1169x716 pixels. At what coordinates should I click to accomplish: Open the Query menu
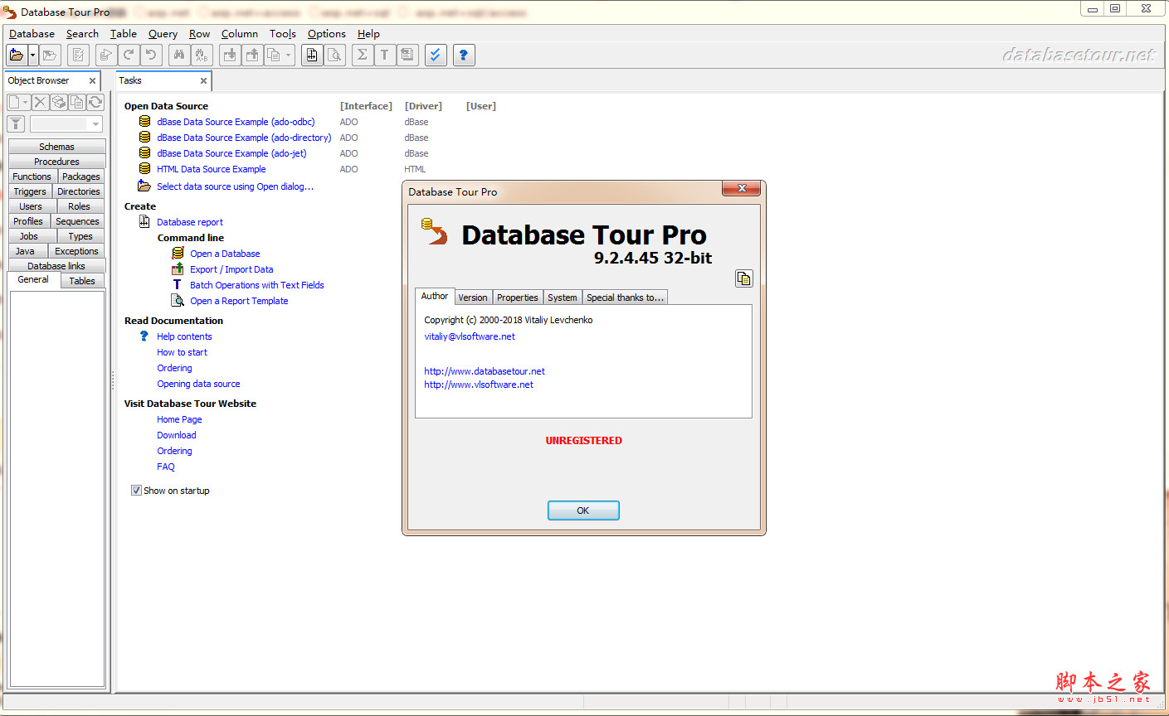[x=163, y=34]
